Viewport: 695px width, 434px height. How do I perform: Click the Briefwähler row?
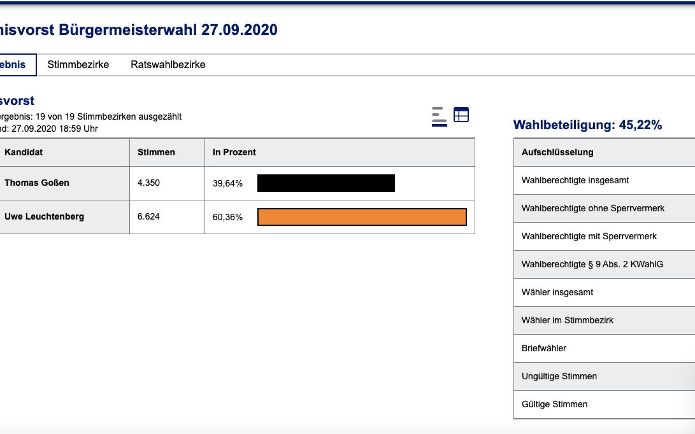(x=544, y=349)
